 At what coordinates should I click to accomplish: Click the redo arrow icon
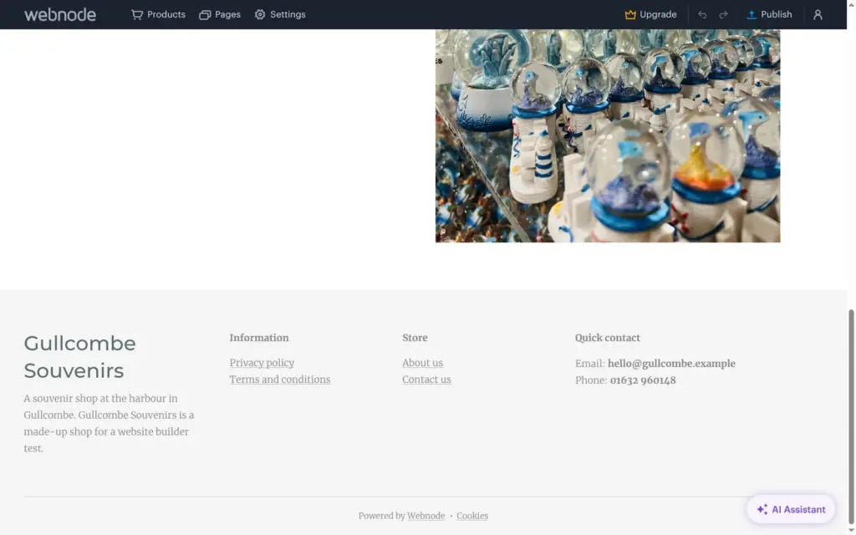pos(723,15)
